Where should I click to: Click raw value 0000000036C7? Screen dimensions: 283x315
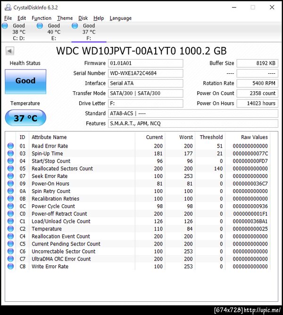point(250,184)
